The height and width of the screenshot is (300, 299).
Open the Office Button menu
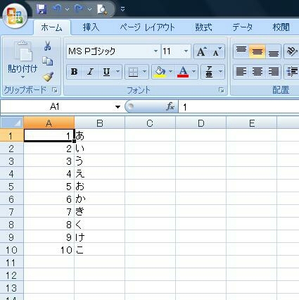click(15, 15)
